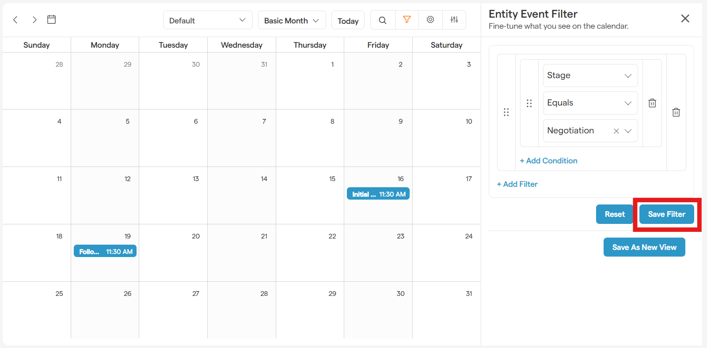Delete the Stage condition with inner trash icon
707x348 pixels.
pyautogui.click(x=652, y=103)
